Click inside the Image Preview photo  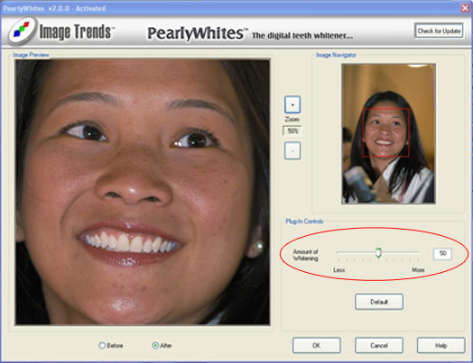click(143, 192)
